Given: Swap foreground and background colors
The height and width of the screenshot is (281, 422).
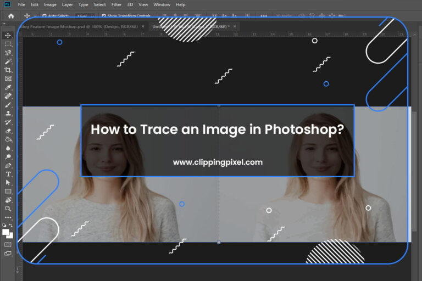Looking at the screenshot, I should click(11, 226).
